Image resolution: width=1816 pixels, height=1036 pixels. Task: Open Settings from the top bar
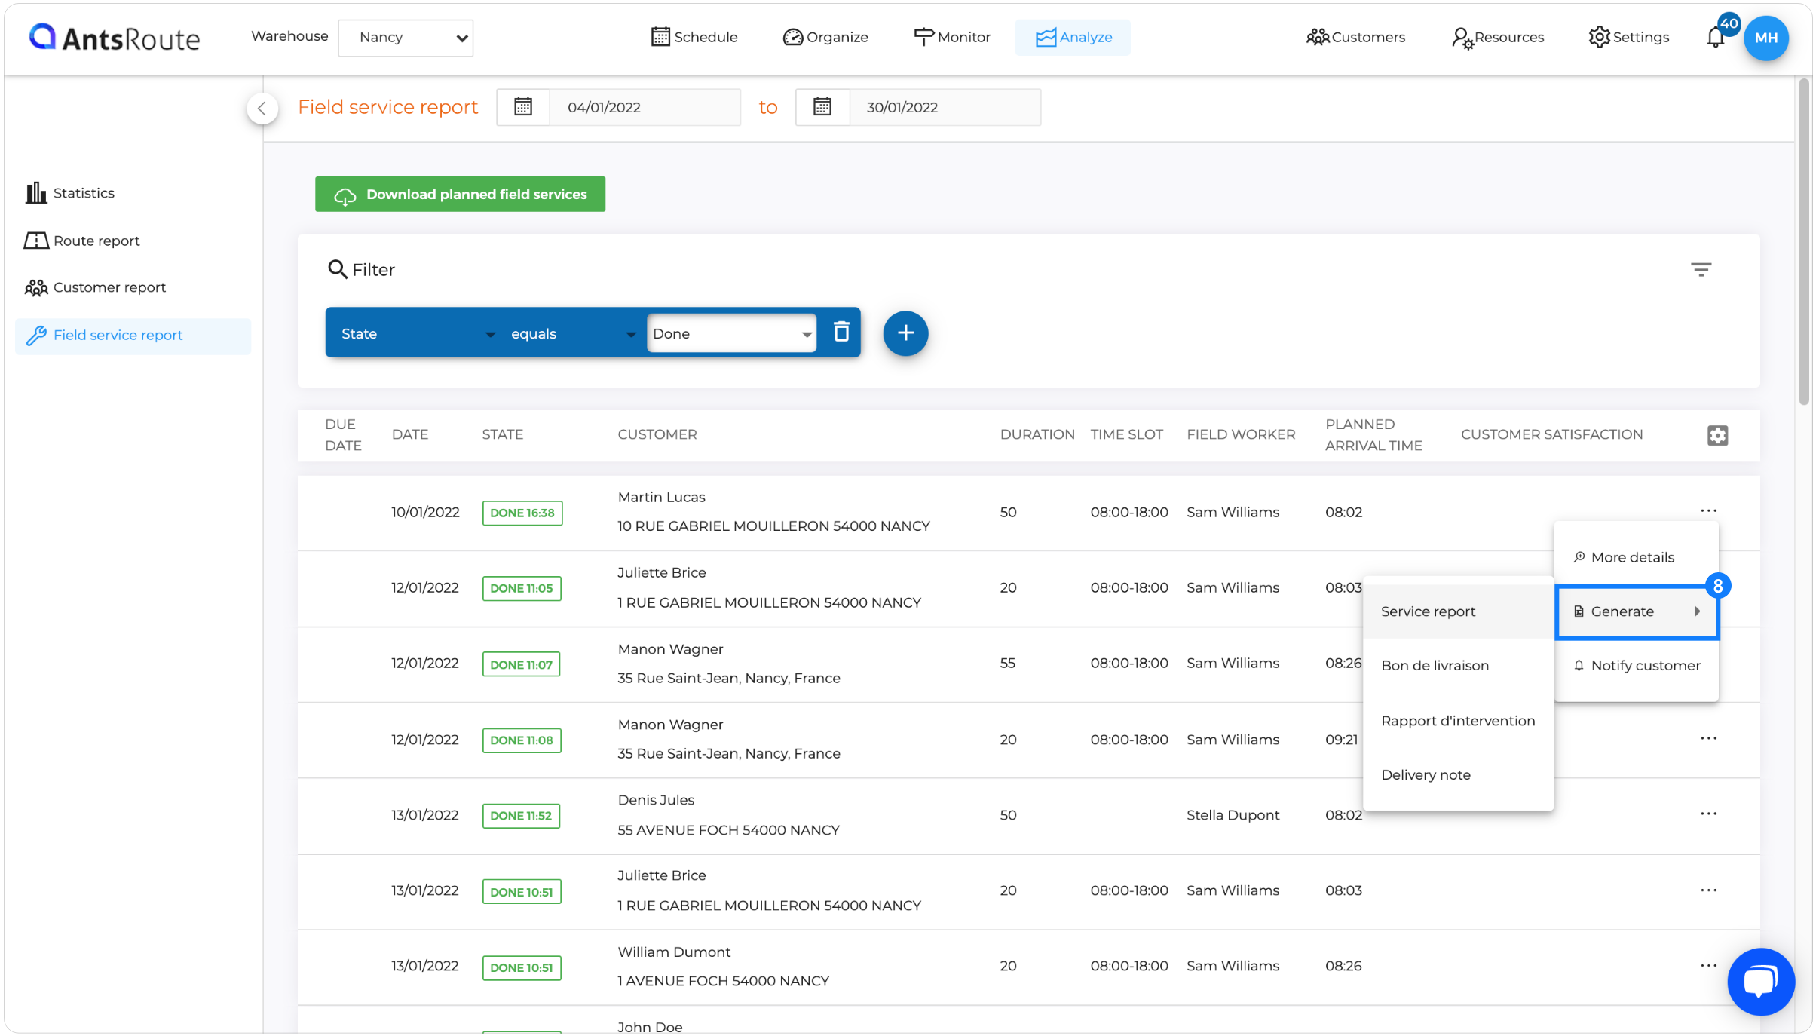click(1628, 37)
